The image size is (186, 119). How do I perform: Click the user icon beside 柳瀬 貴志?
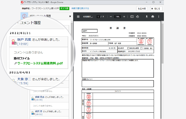pos(33,99)
